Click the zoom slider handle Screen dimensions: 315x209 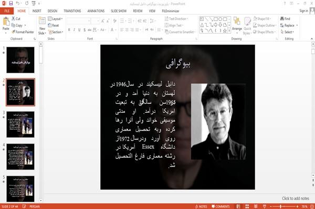(280, 206)
